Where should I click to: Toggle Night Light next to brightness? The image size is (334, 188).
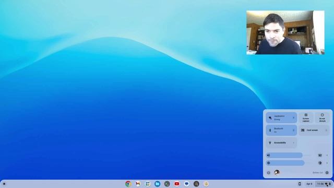[320, 163]
